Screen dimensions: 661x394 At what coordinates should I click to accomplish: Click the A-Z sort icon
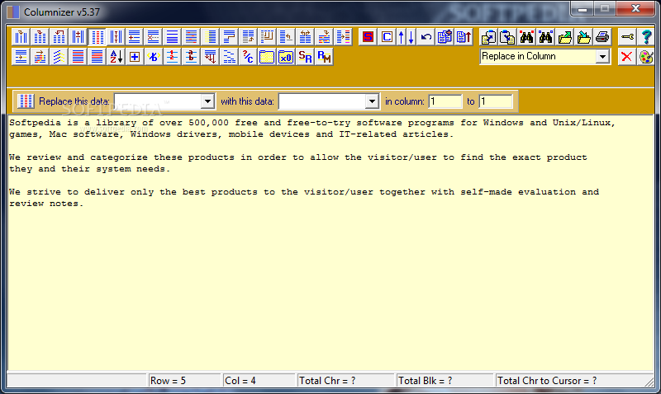point(116,56)
